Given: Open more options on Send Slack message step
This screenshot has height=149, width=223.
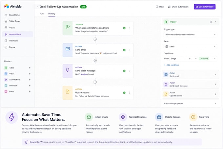Looking at the screenshot, I should [x=130, y=71].
